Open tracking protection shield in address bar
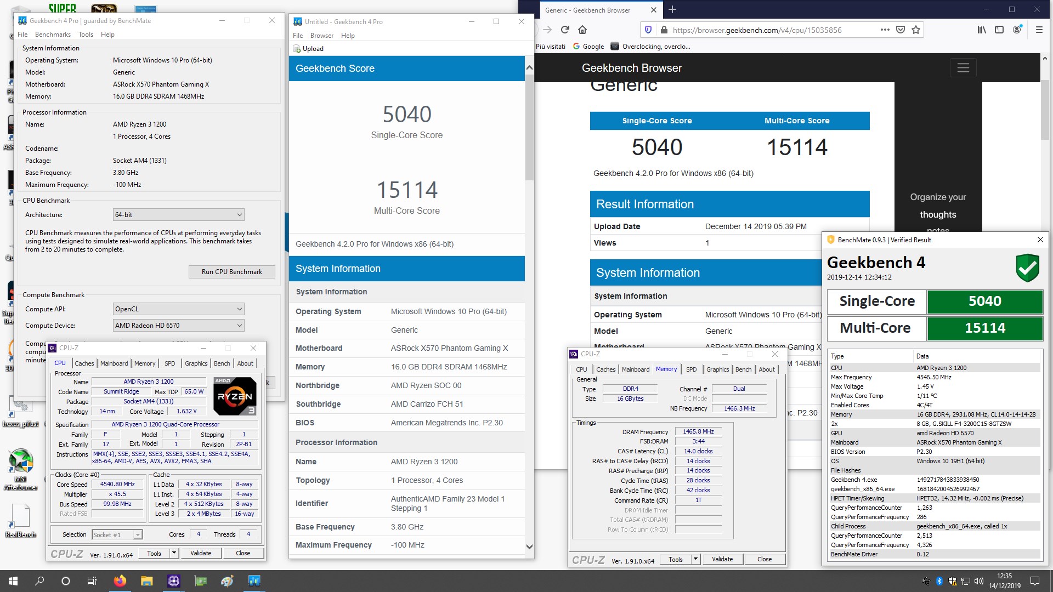 click(648, 30)
